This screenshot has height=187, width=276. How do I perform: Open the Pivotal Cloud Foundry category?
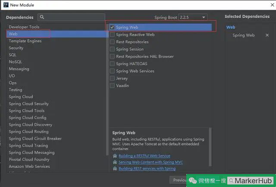[56, 159]
